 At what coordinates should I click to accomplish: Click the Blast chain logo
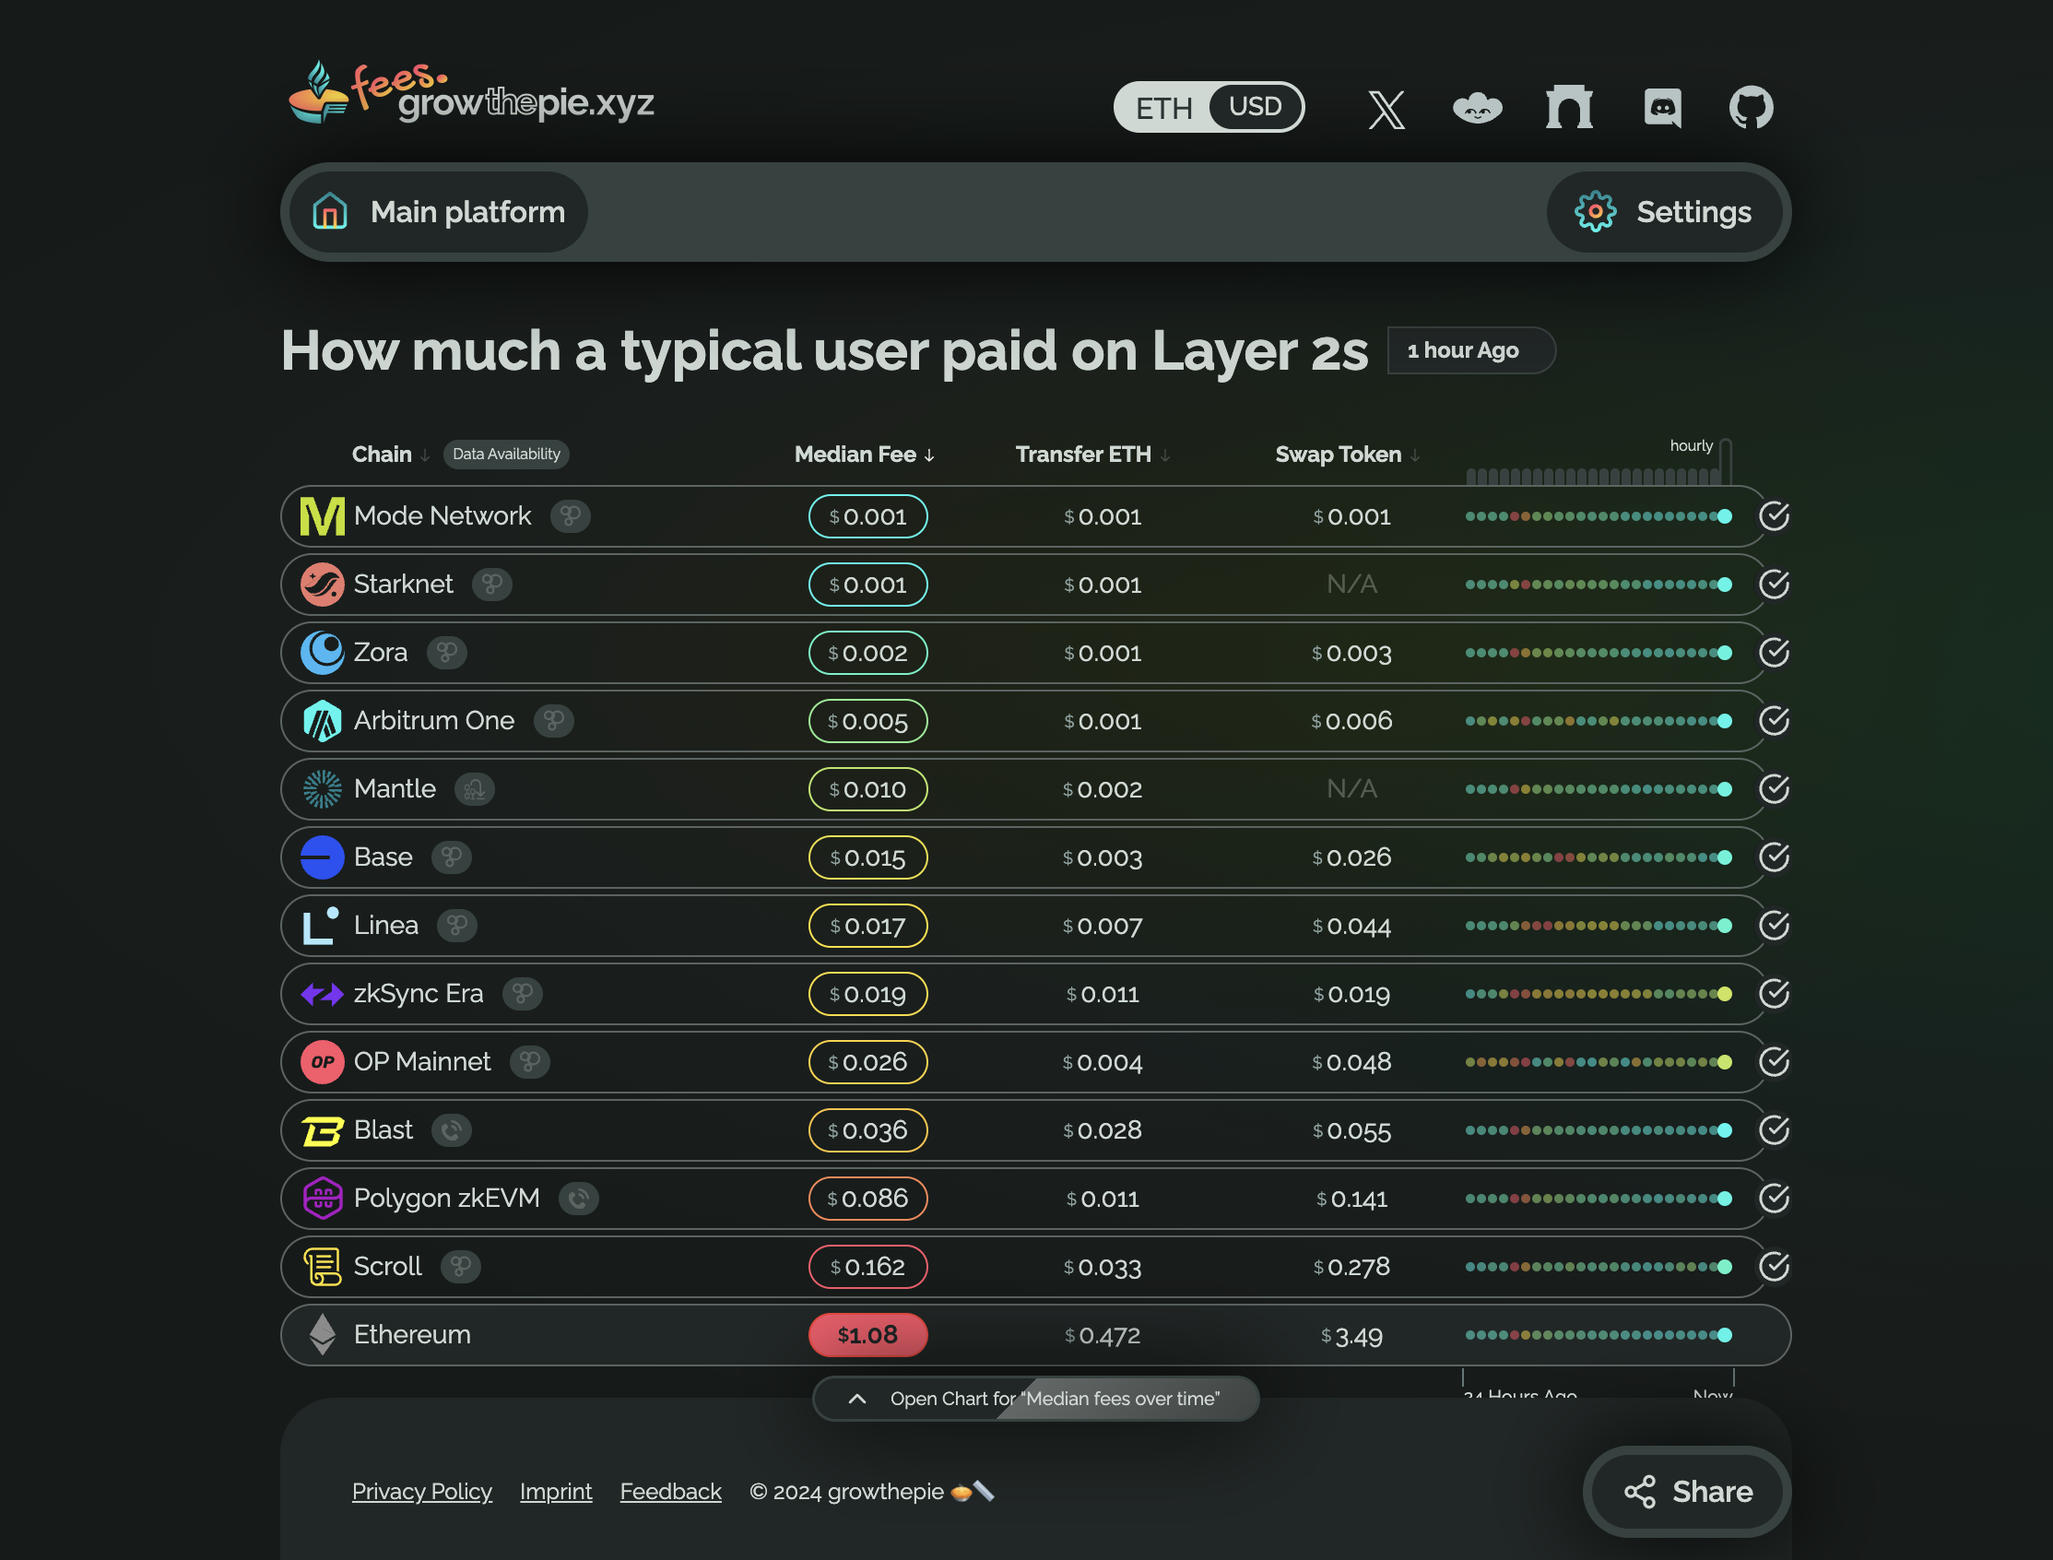[x=323, y=1131]
